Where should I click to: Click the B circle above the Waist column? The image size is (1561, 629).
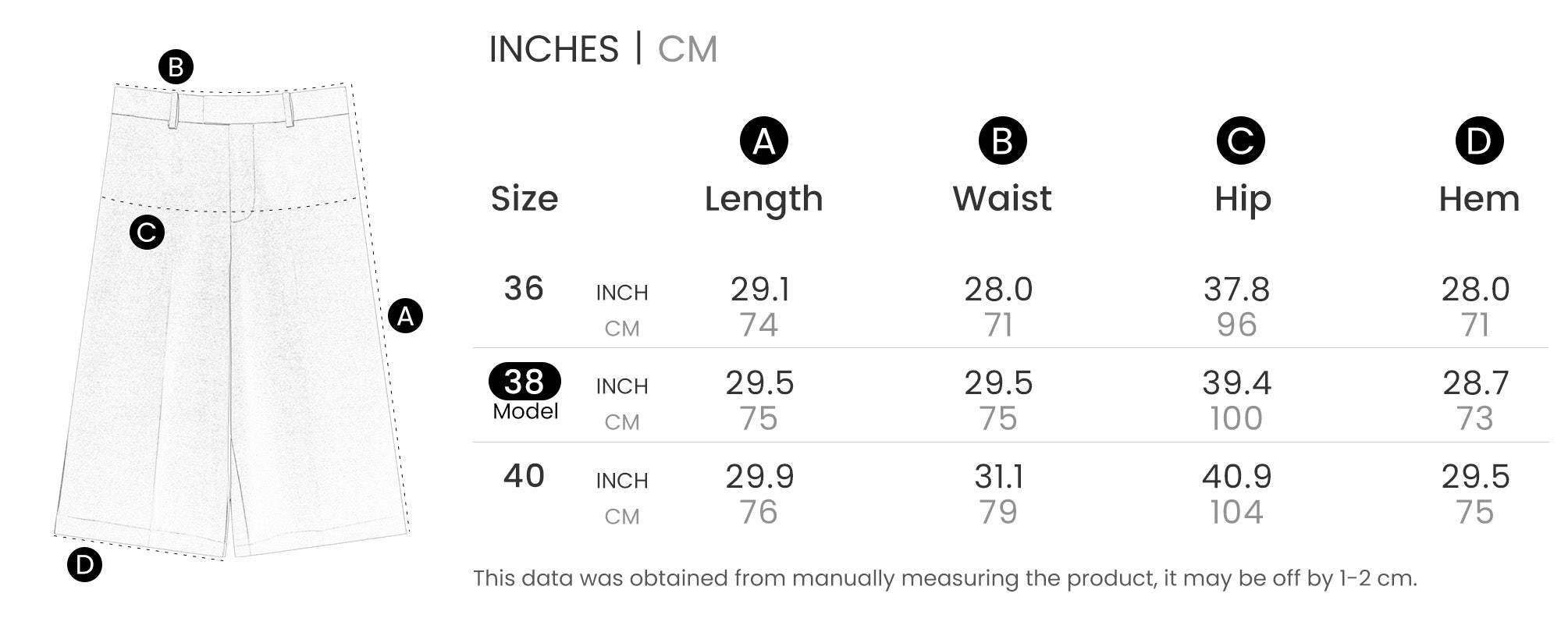tap(1002, 141)
